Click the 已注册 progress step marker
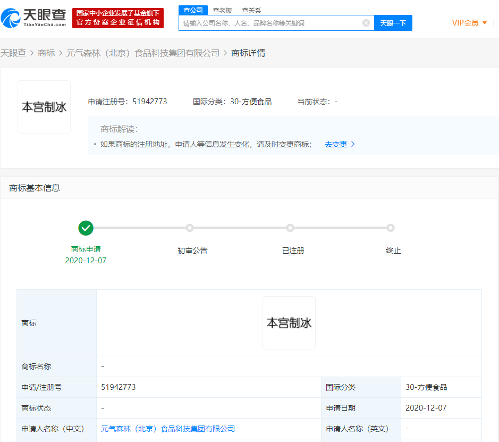This screenshot has height=442, width=499. (290, 228)
